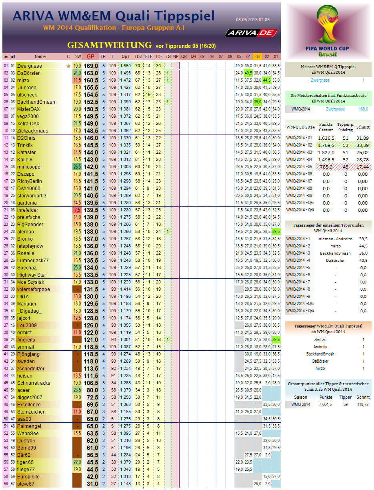
Task: Click the green badge in Andreito's TS column
Action: 168,339
